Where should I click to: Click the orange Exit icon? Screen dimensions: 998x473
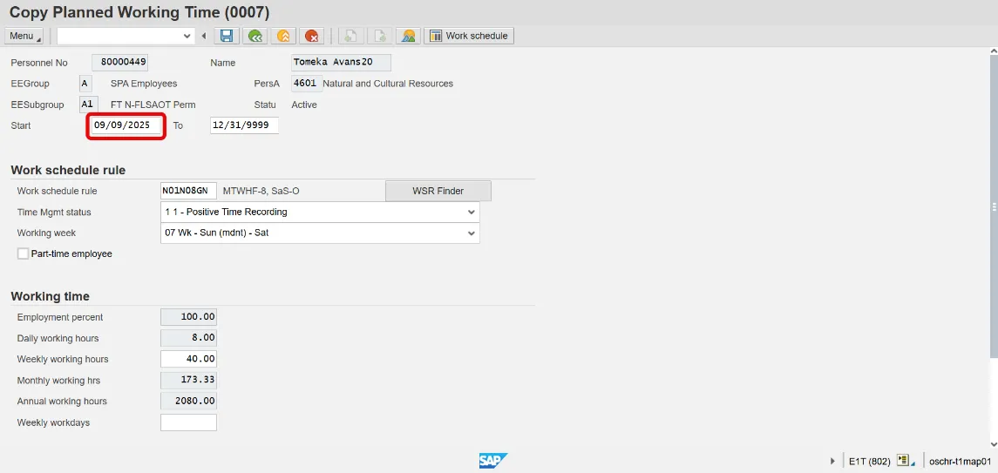pyautogui.click(x=282, y=36)
